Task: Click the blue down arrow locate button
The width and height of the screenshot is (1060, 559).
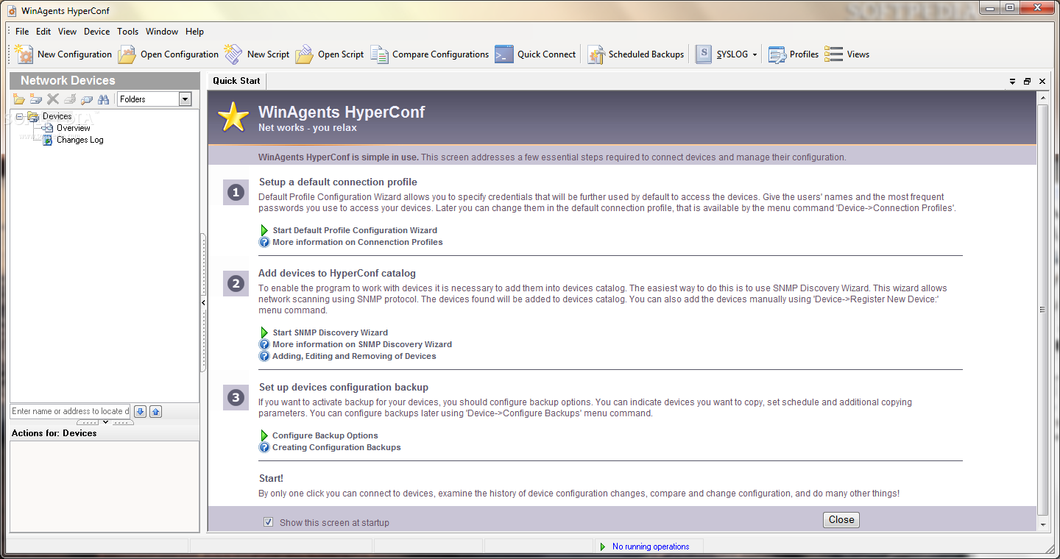Action: coord(140,411)
